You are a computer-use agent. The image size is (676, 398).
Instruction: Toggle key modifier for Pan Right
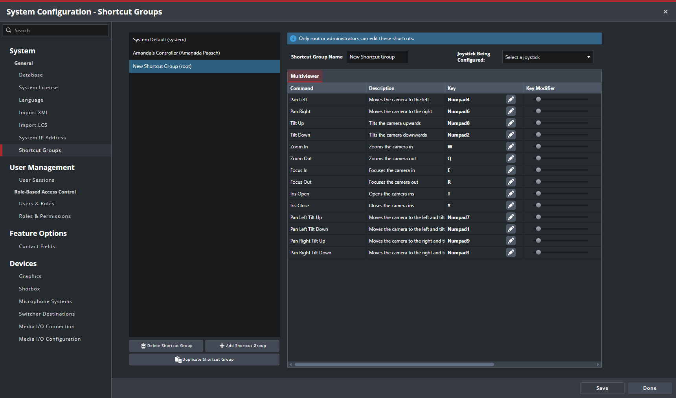click(x=538, y=111)
